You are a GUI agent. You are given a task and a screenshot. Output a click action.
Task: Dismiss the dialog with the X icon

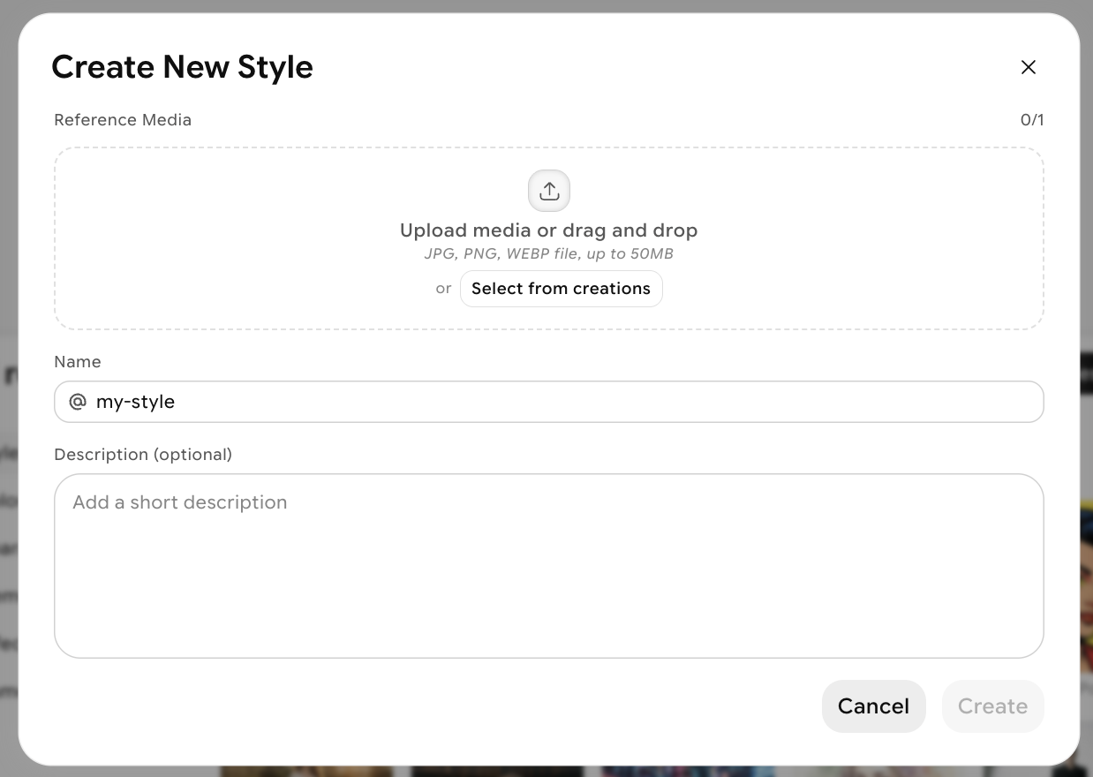[1028, 67]
